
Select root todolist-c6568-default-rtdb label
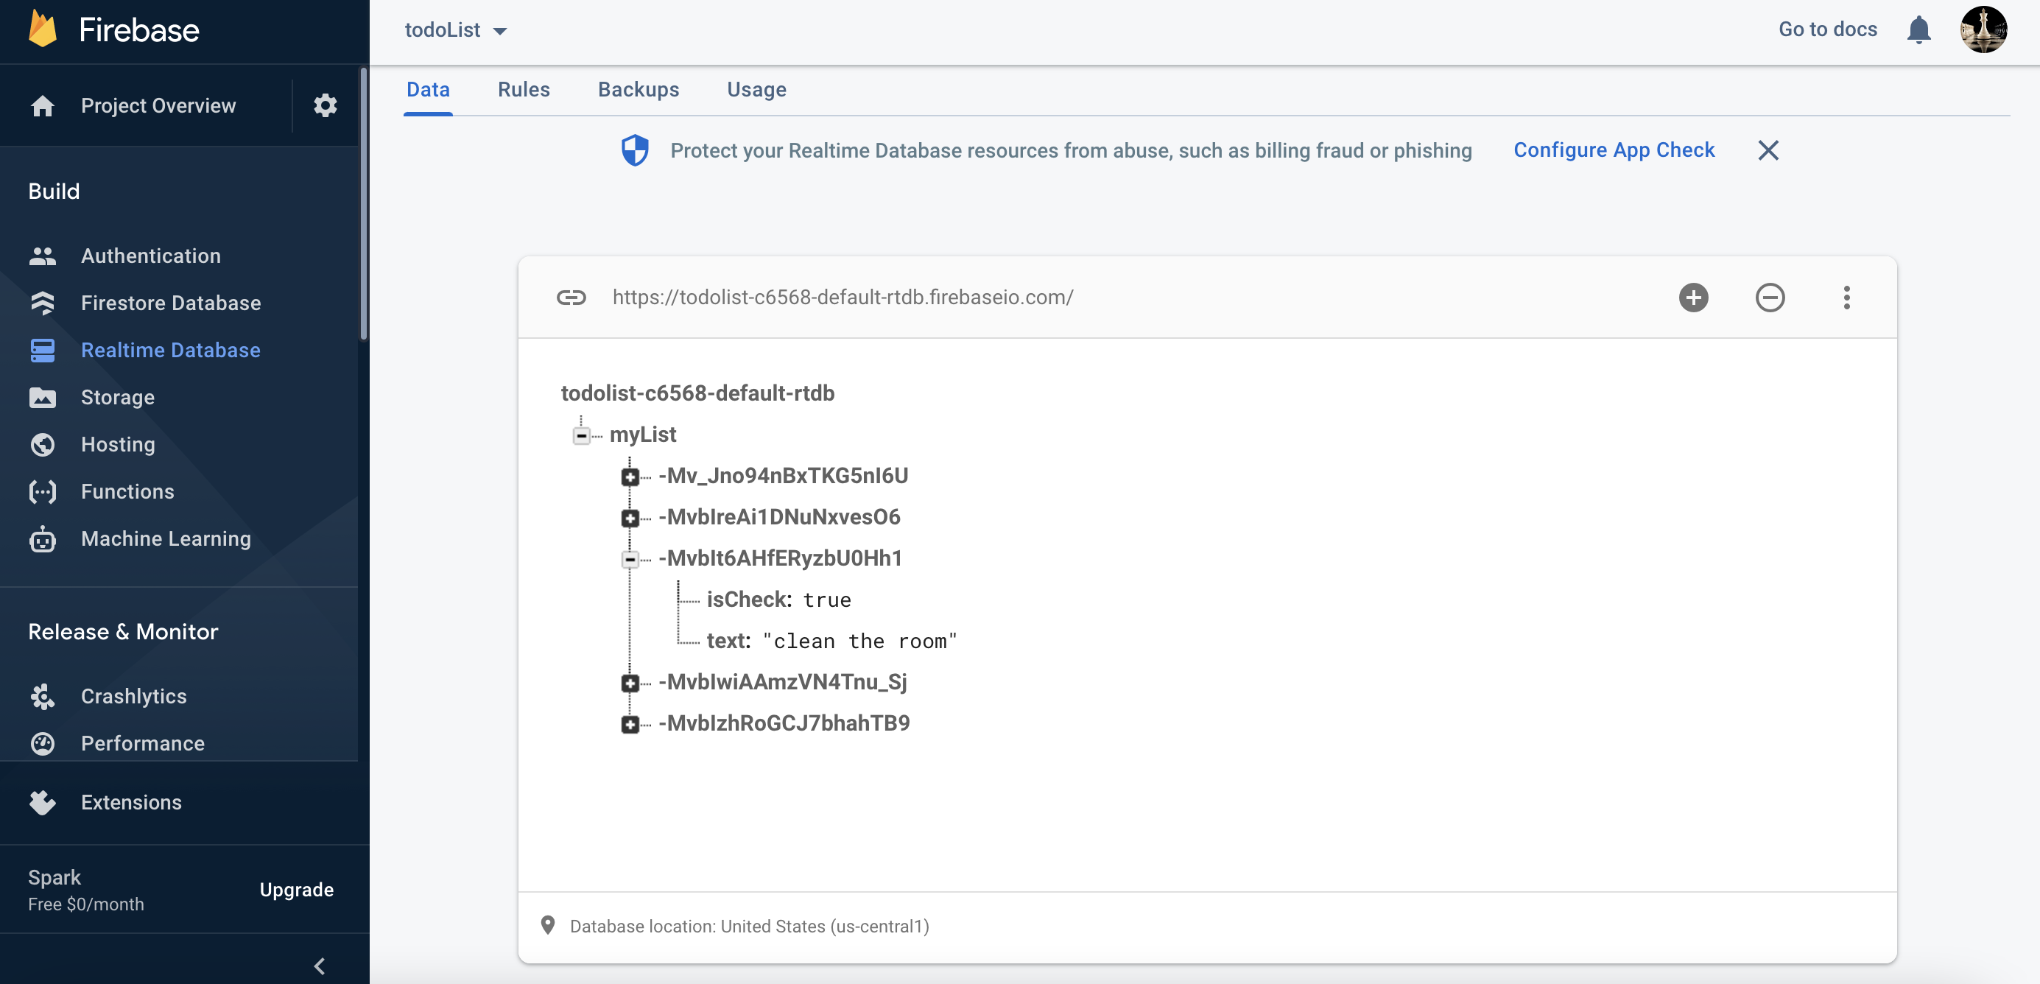tap(697, 393)
